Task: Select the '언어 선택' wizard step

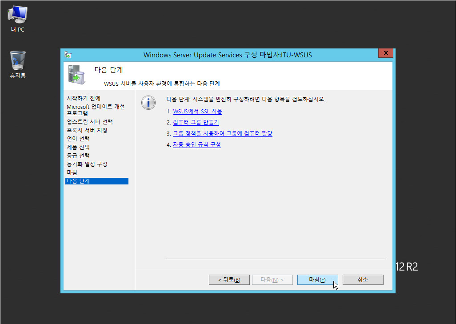Action: [78, 139]
